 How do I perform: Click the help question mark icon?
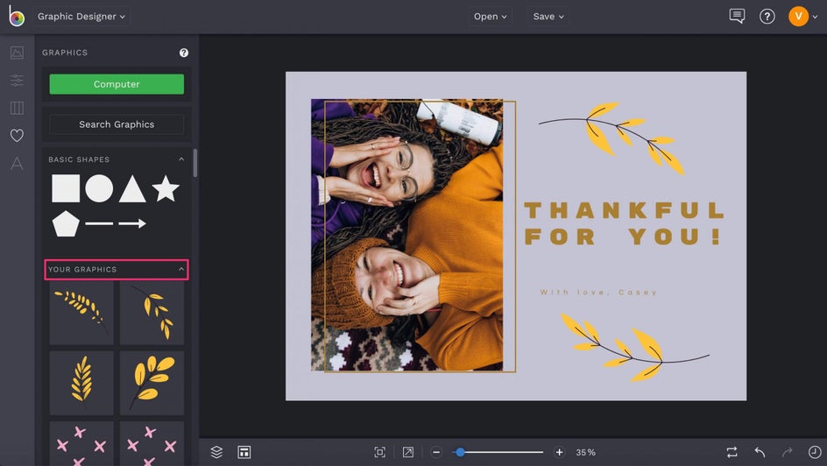(767, 17)
